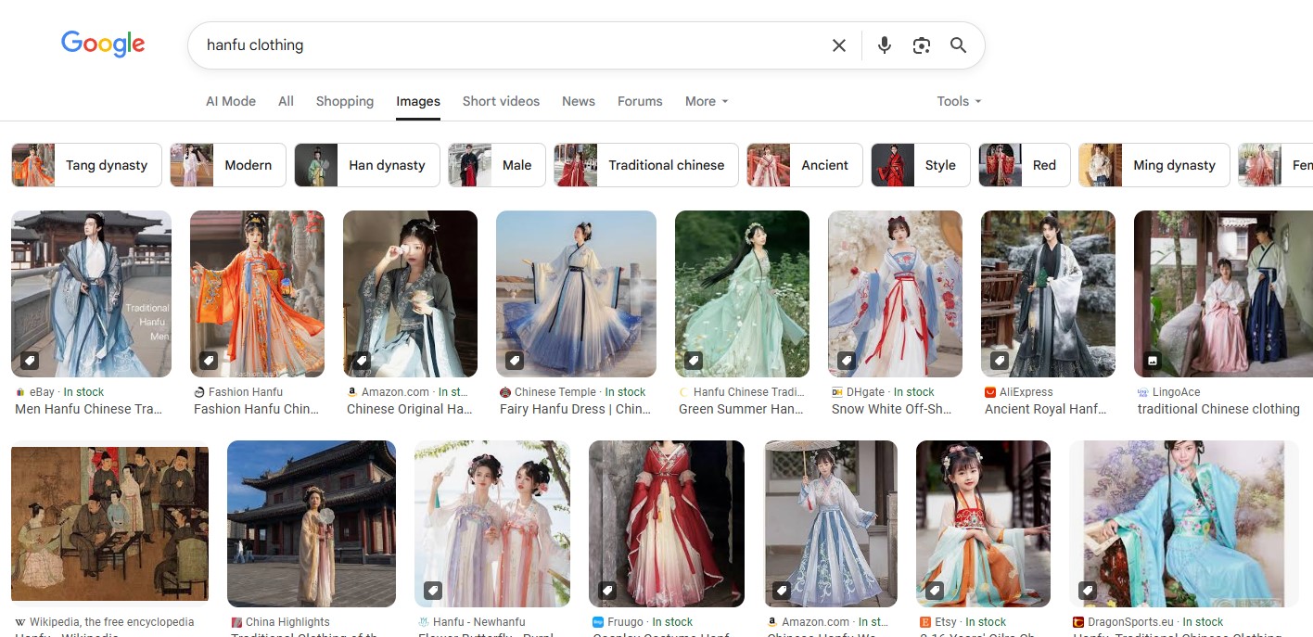Click 'China Highlights' source label

(287, 622)
